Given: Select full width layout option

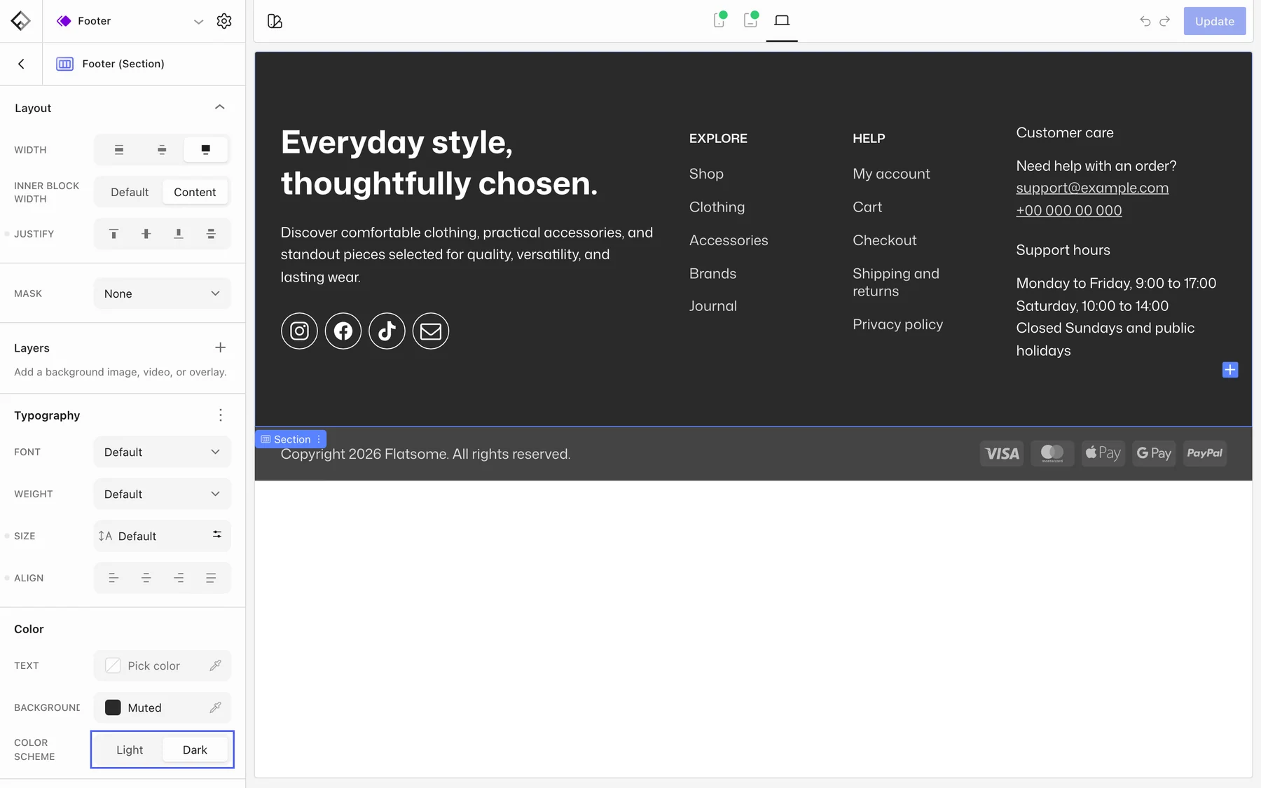Looking at the screenshot, I should click(205, 149).
